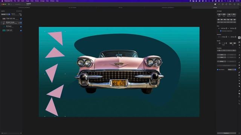Flip the layer vertically
The width and height of the screenshot is (241, 135).
point(235,43)
